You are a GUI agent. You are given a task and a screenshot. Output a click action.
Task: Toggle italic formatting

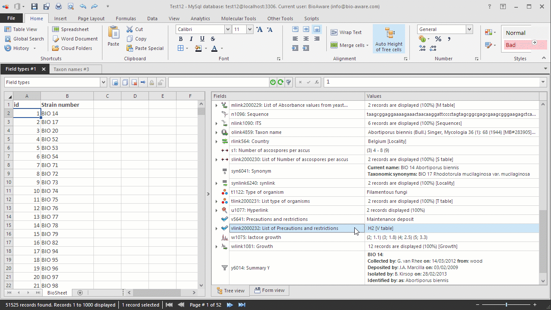click(191, 39)
